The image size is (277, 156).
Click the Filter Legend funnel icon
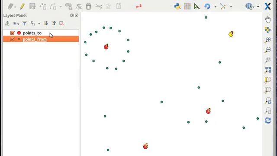point(24,23)
